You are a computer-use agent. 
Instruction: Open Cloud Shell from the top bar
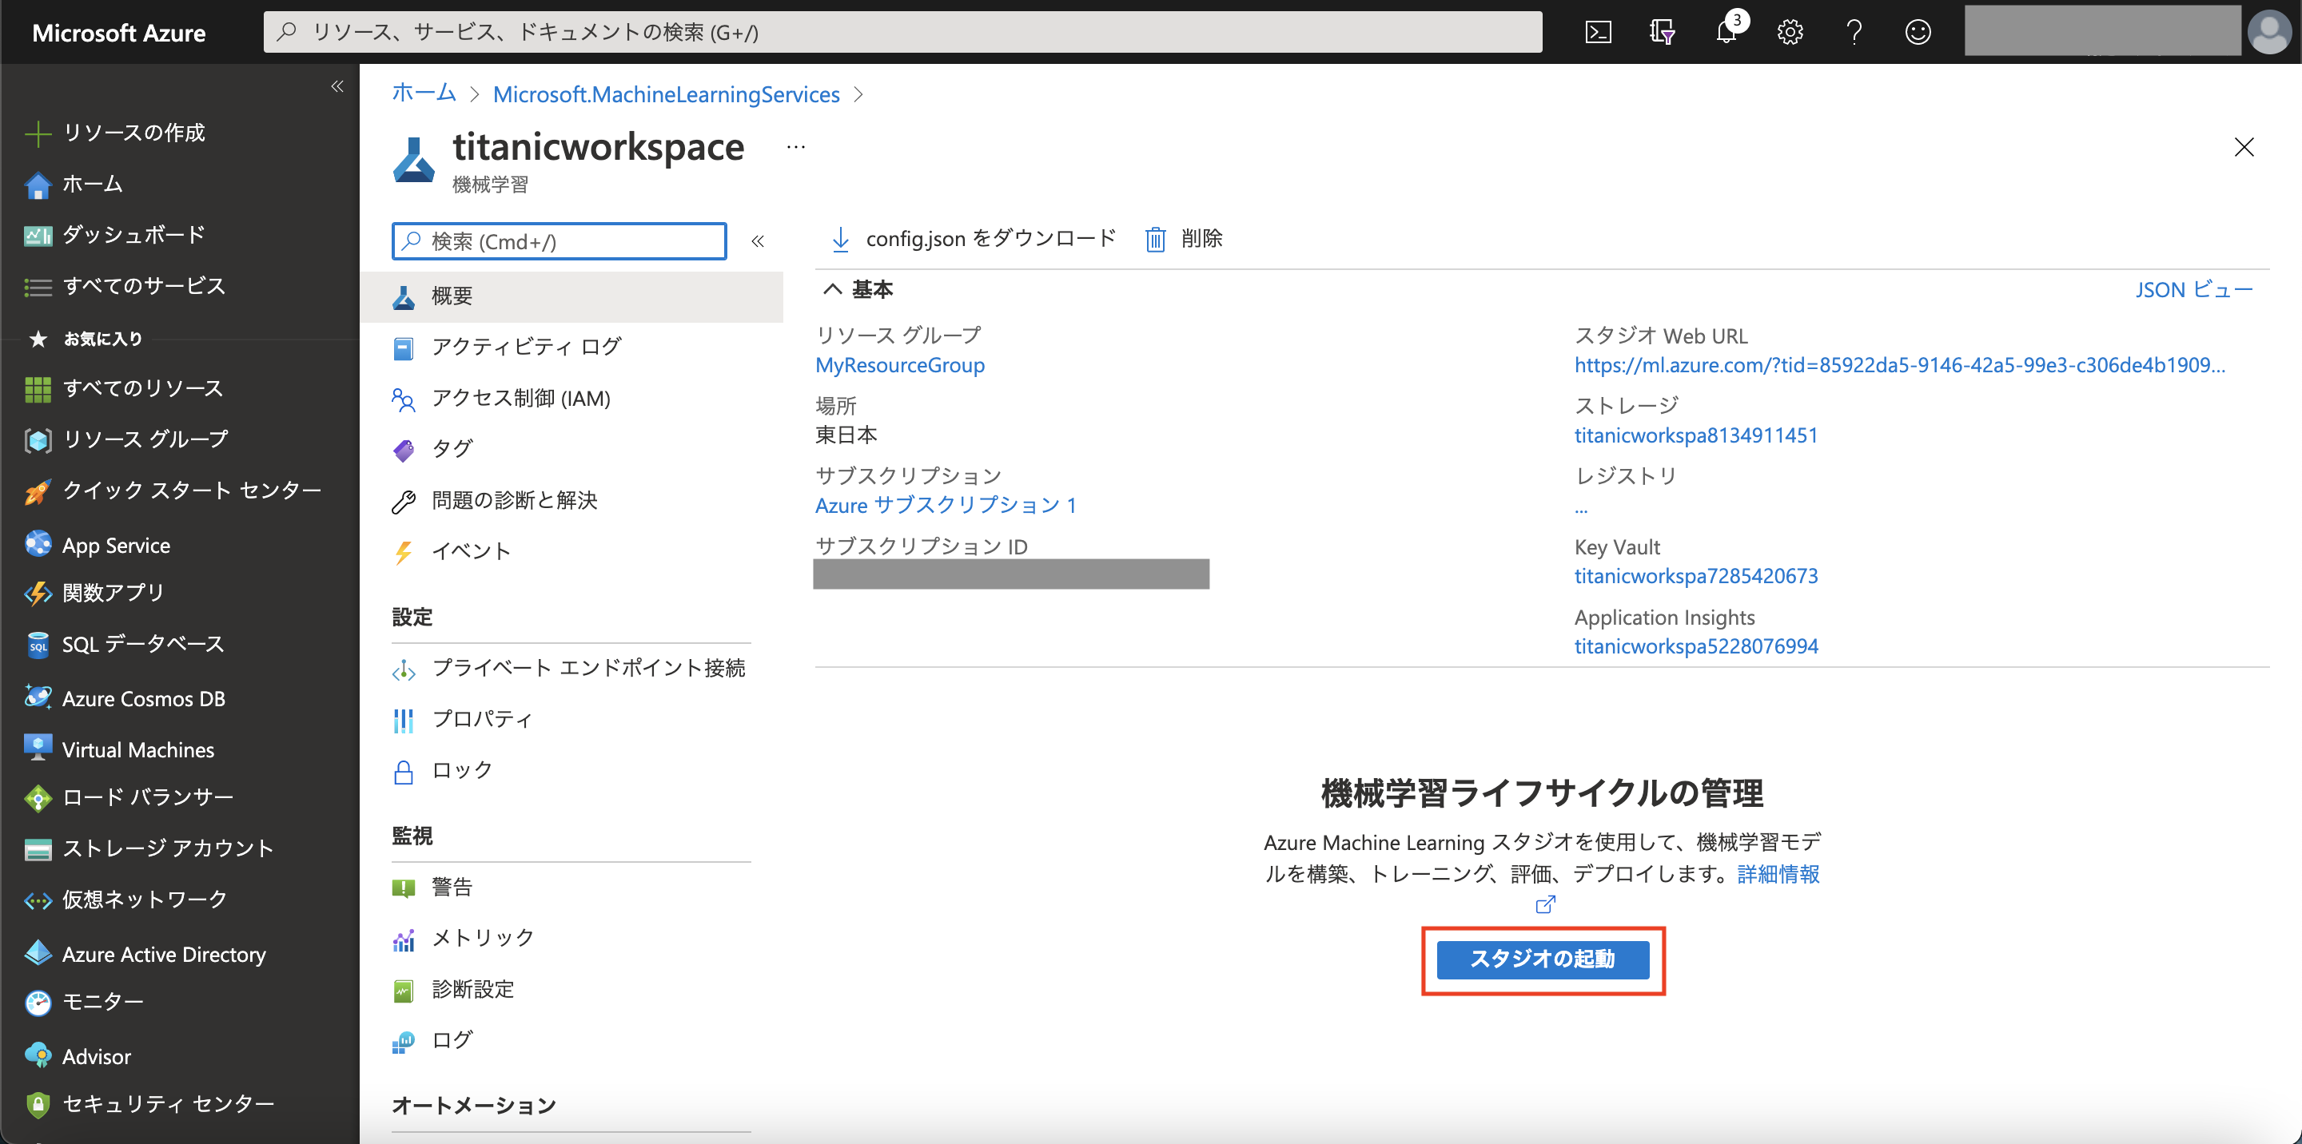tap(1598, 32)
